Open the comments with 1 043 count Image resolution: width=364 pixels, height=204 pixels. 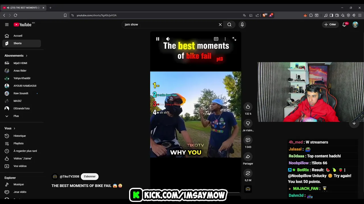point(248,140)
